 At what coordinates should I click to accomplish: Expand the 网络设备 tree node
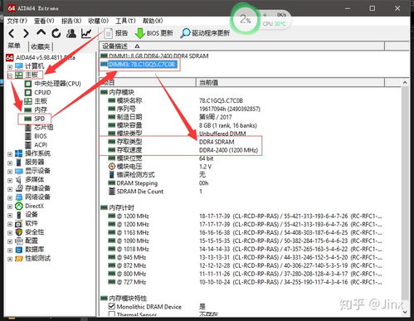10,197
